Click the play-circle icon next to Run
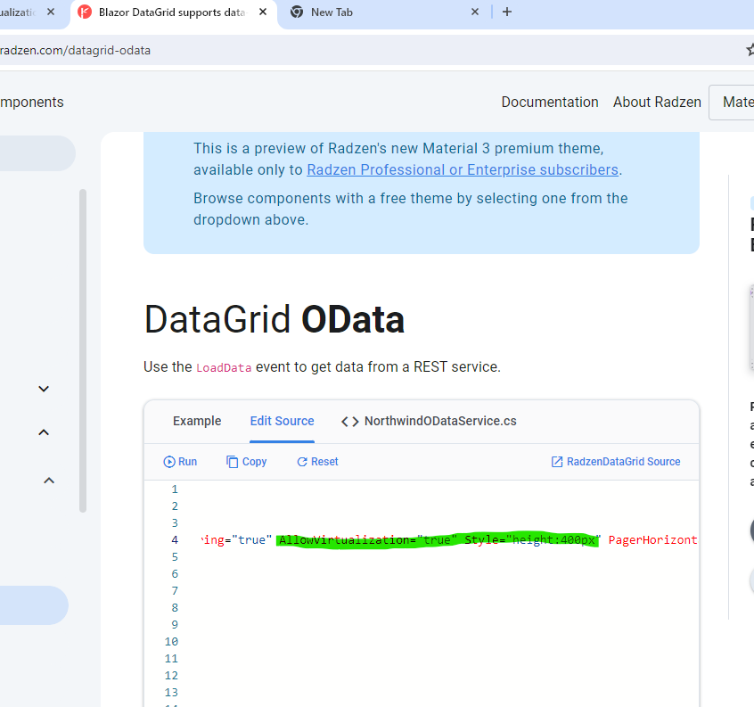The width and height of the screenshot is (754, 707). 169,462
